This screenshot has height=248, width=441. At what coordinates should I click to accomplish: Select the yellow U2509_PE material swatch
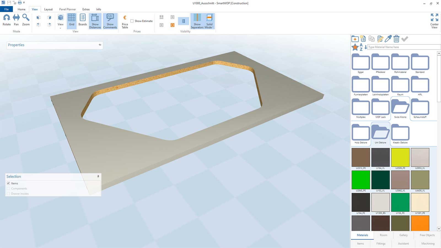point(400,157)
